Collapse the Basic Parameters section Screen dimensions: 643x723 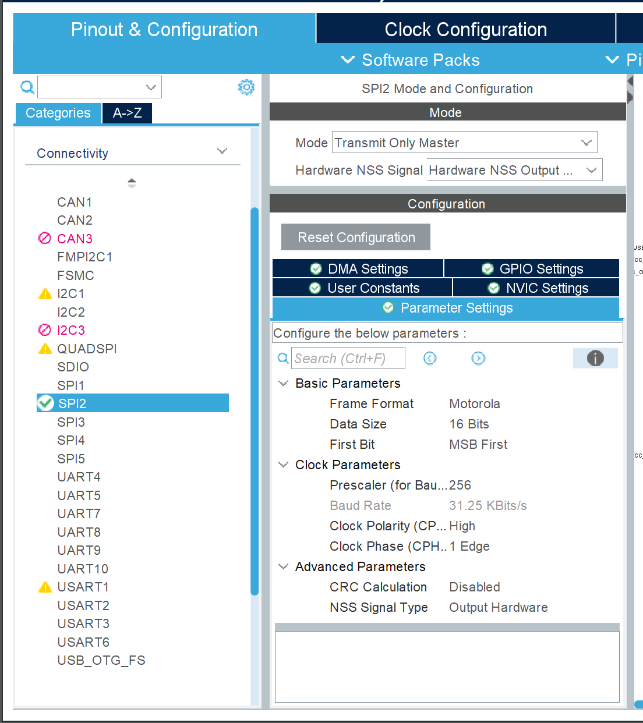tap(284, 383)
